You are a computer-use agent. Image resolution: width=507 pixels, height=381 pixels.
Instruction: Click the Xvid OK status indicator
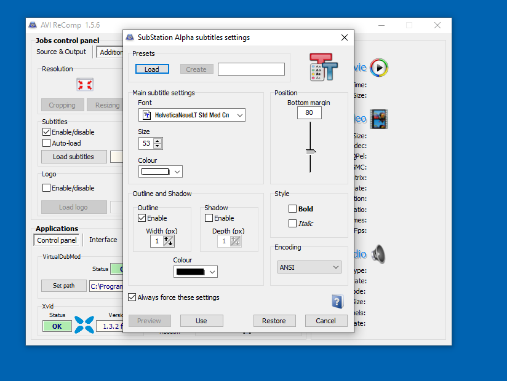[57, 326]
